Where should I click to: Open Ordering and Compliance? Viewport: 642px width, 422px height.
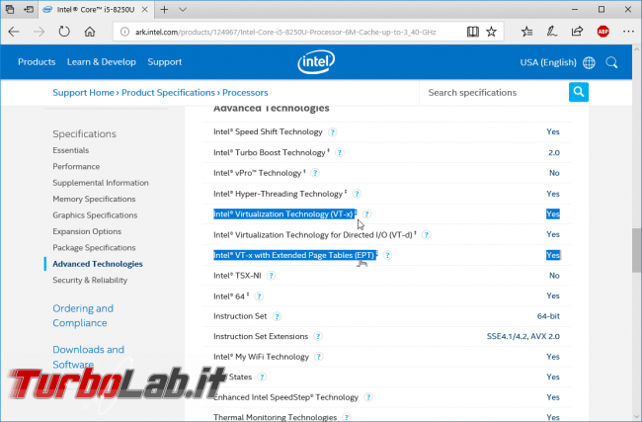tap(83, 315)
